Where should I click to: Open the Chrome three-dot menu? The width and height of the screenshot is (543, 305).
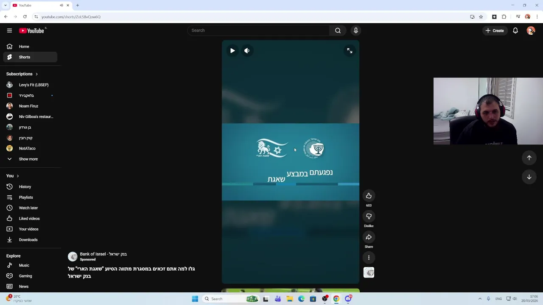click(537, 17)
